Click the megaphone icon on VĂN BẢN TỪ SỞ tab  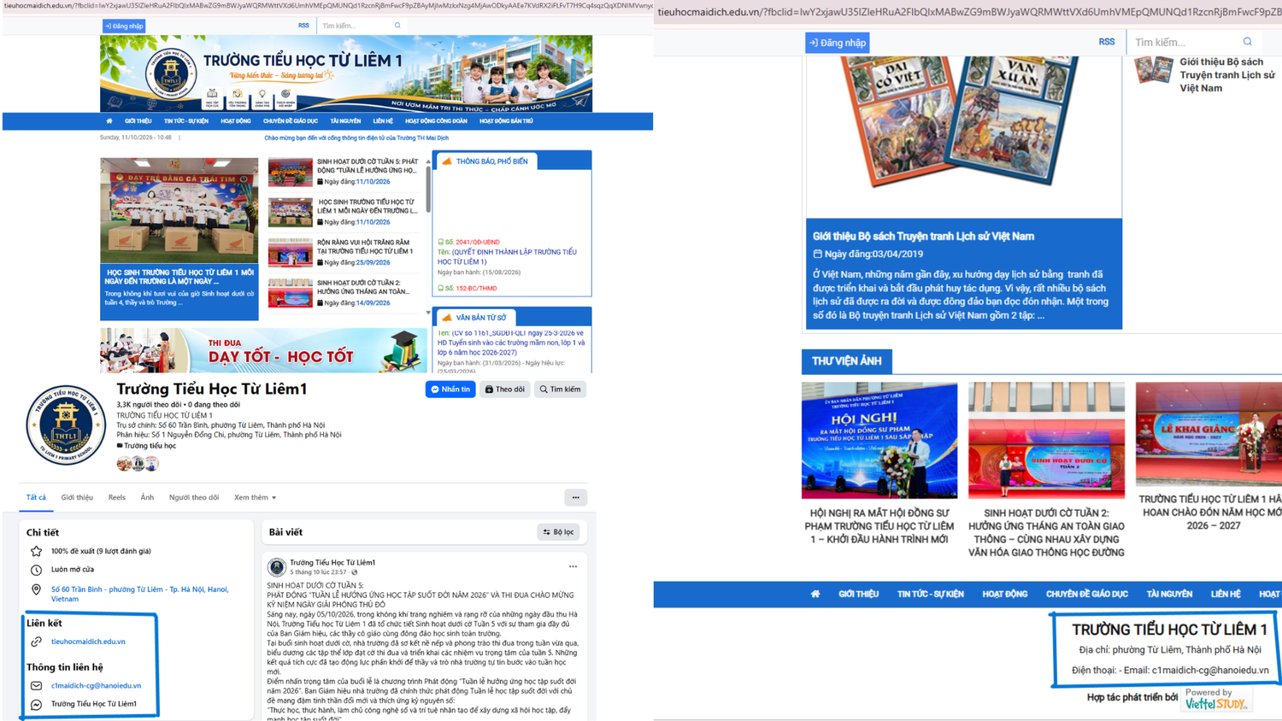(446, 318)
